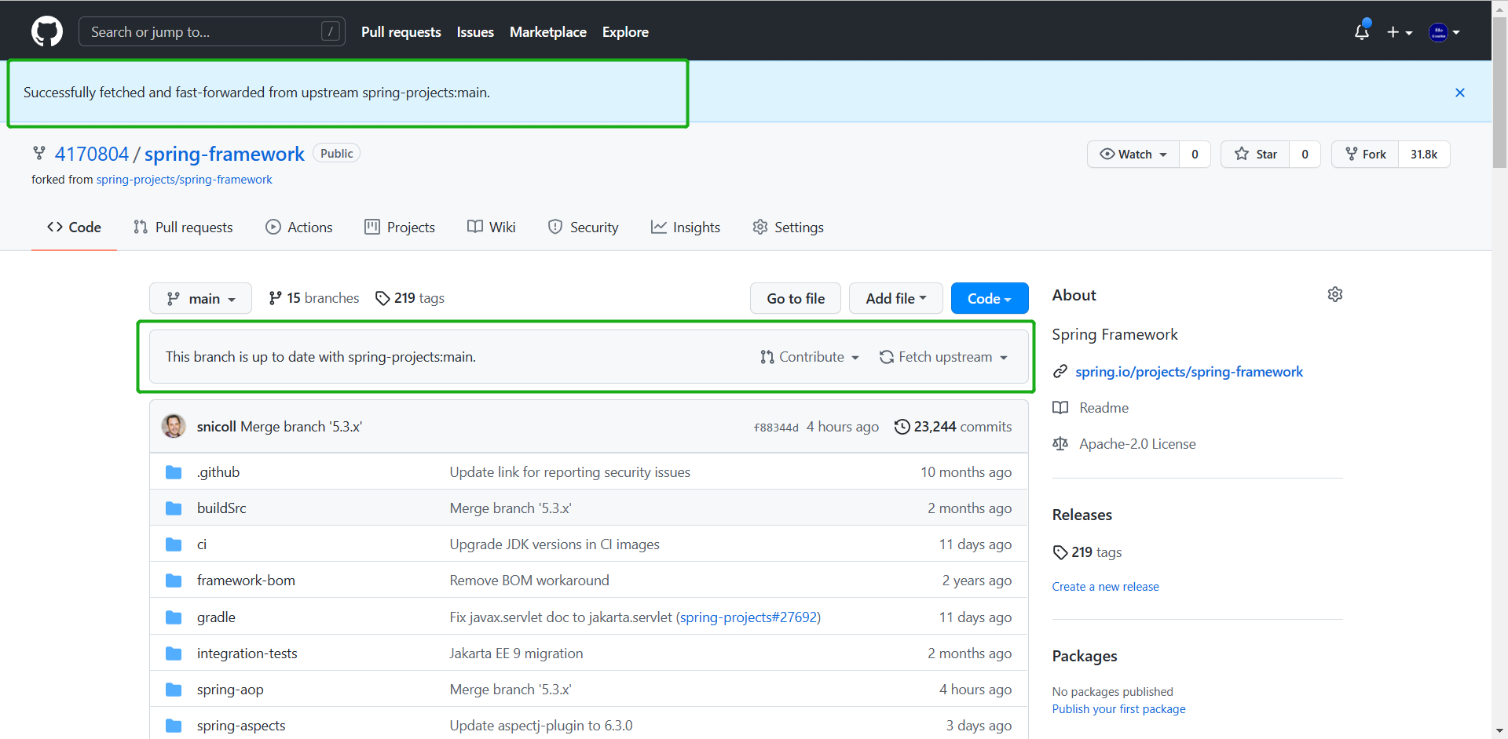1508x739 pixels.
Task: Switch to the Pull requests repo tab
Action: 183,227
